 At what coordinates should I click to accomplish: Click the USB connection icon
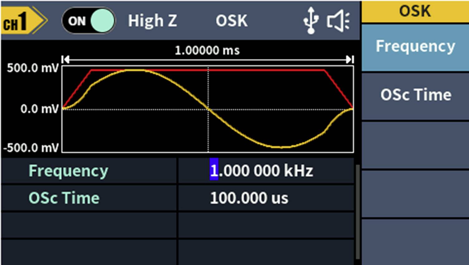pyautogui.click(x=310, y=21)
